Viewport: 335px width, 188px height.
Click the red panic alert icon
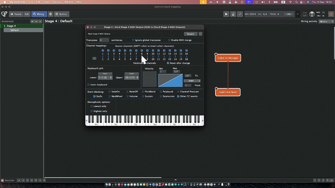click(x=331, y=14)
